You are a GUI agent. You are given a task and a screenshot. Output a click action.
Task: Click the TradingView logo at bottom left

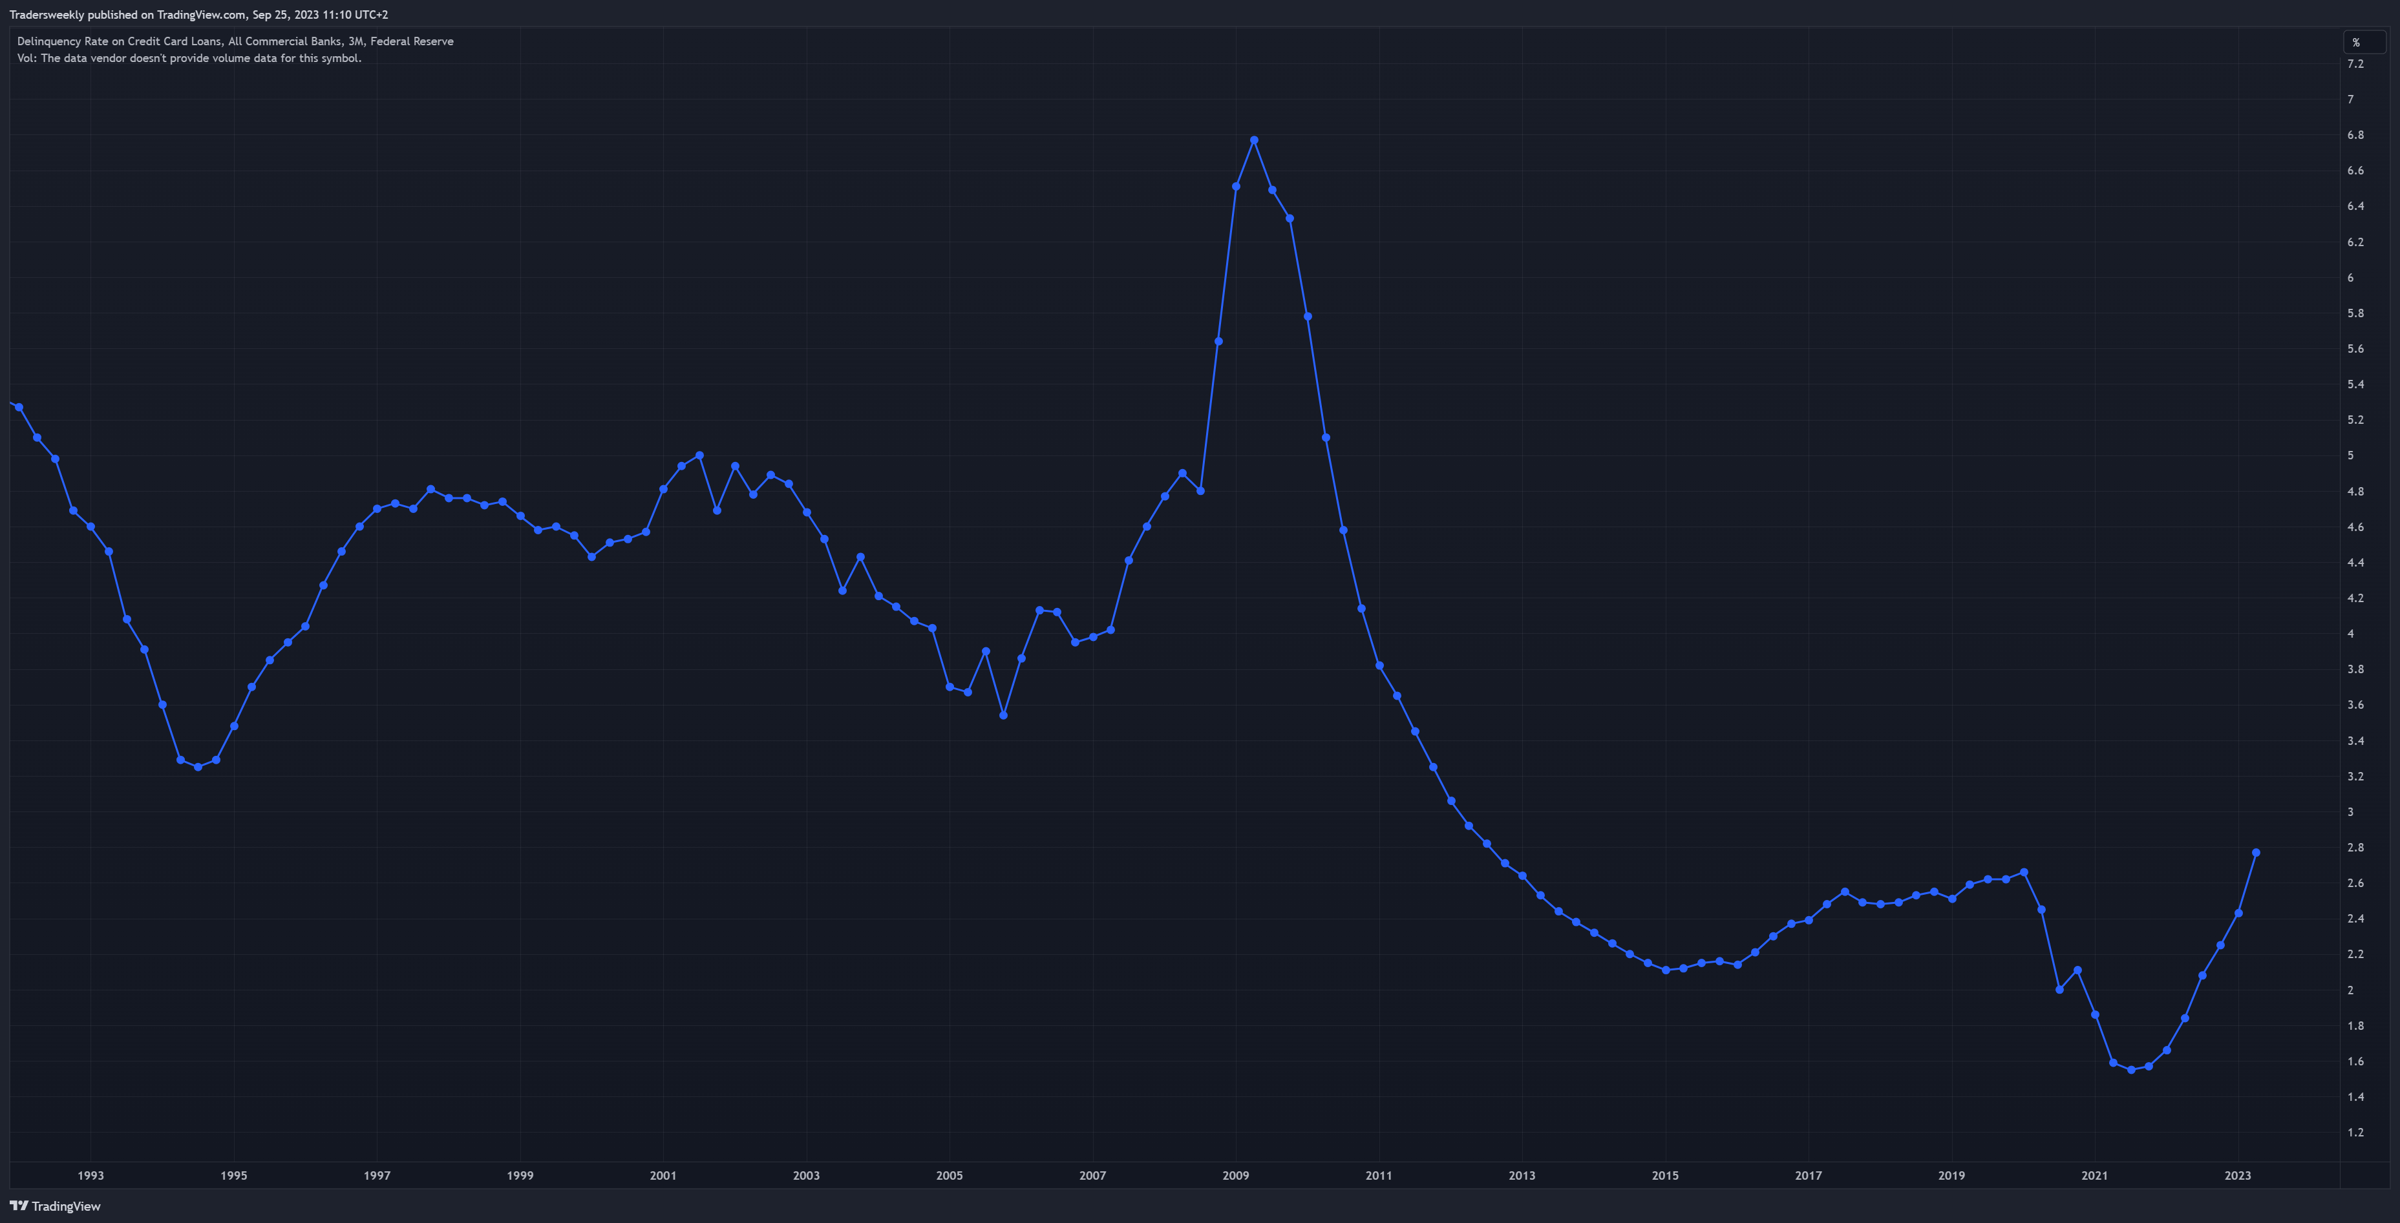coord(55,1206)
